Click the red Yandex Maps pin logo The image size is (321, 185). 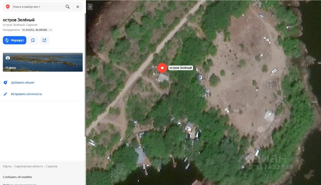[8, 7]
